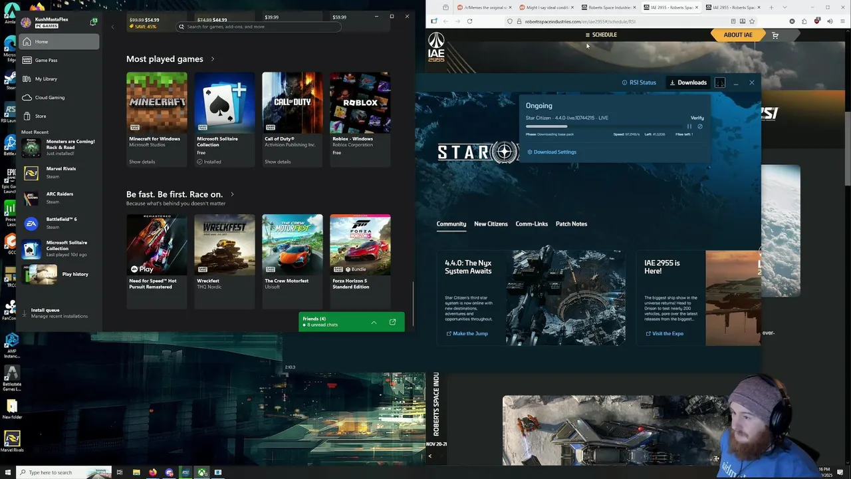Focus the Xbox games search field
Image resolution: width=851 pixels, height=479 pixels.
click(x=259, y=27)
